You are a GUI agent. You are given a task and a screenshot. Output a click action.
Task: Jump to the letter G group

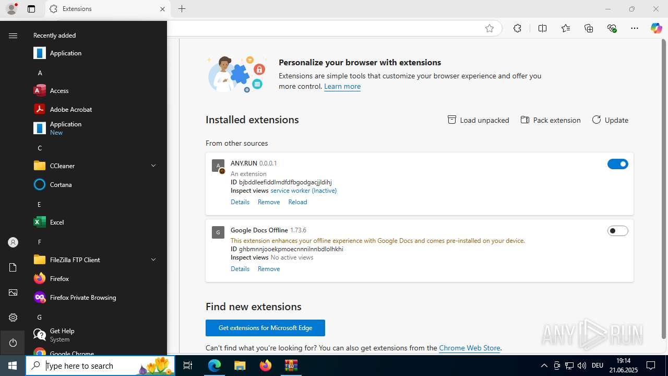pos(39,317)
